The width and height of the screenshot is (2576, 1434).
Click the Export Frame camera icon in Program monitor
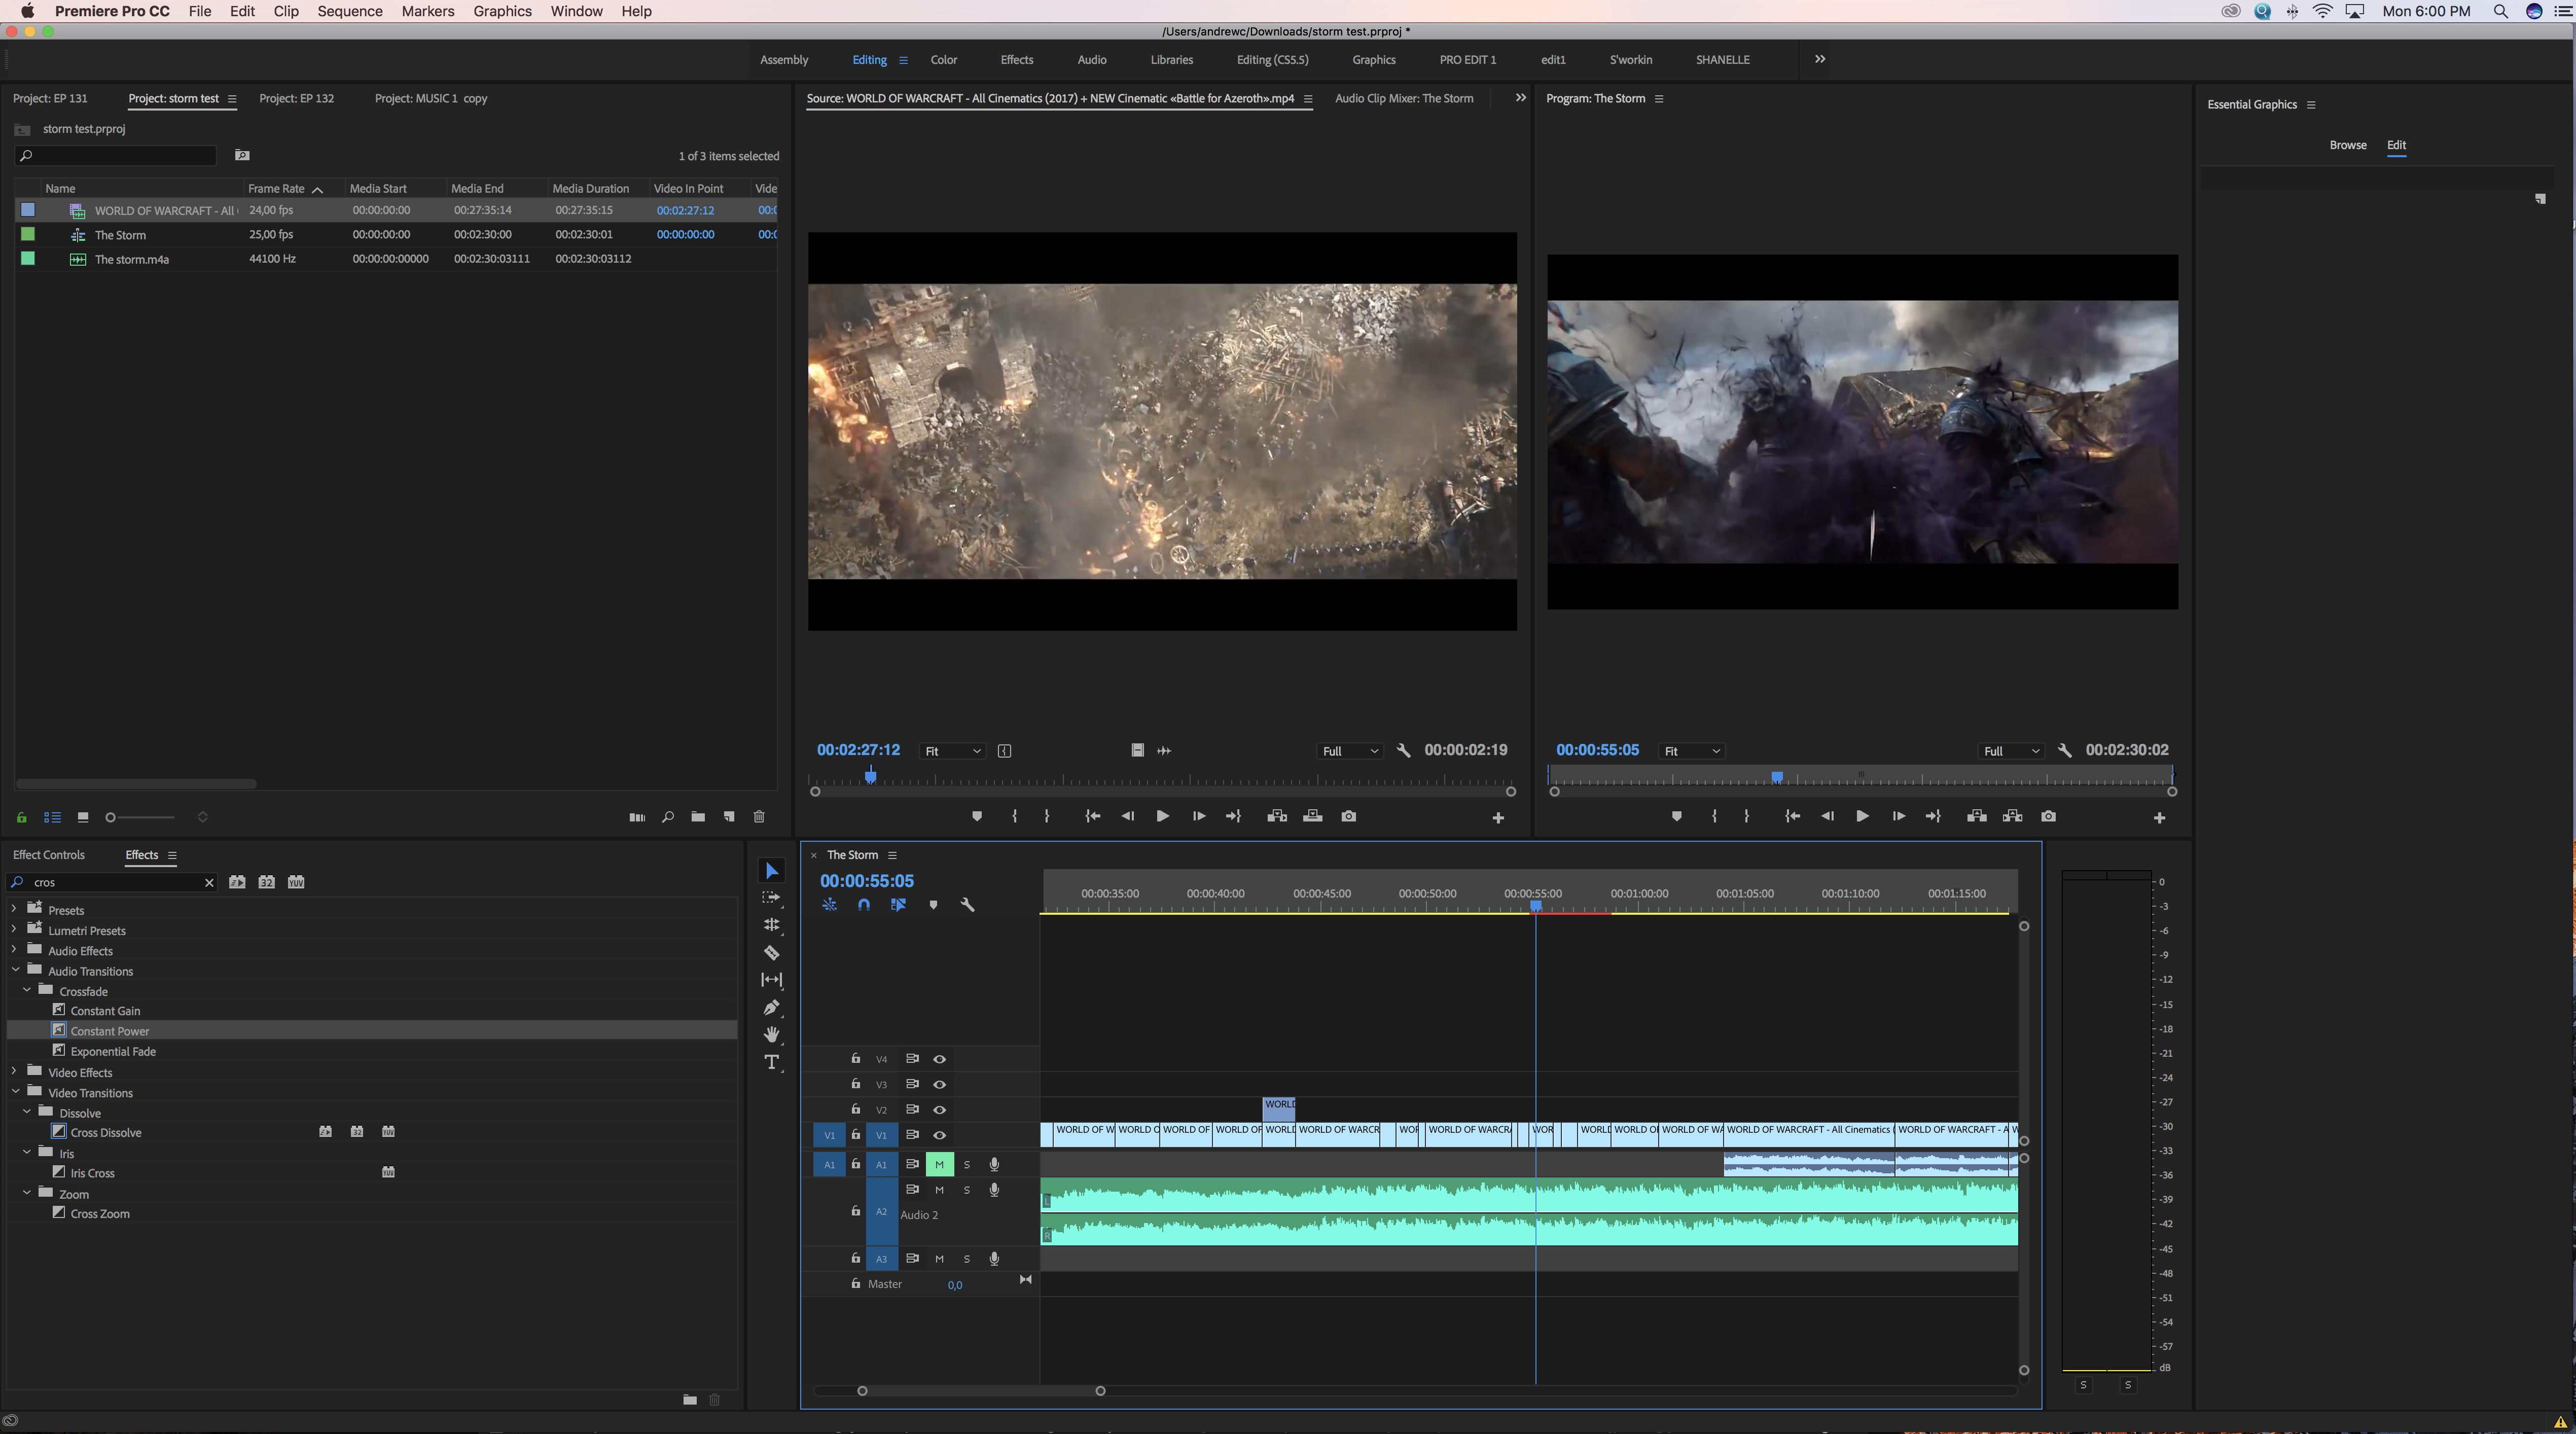pos(2048,816)
